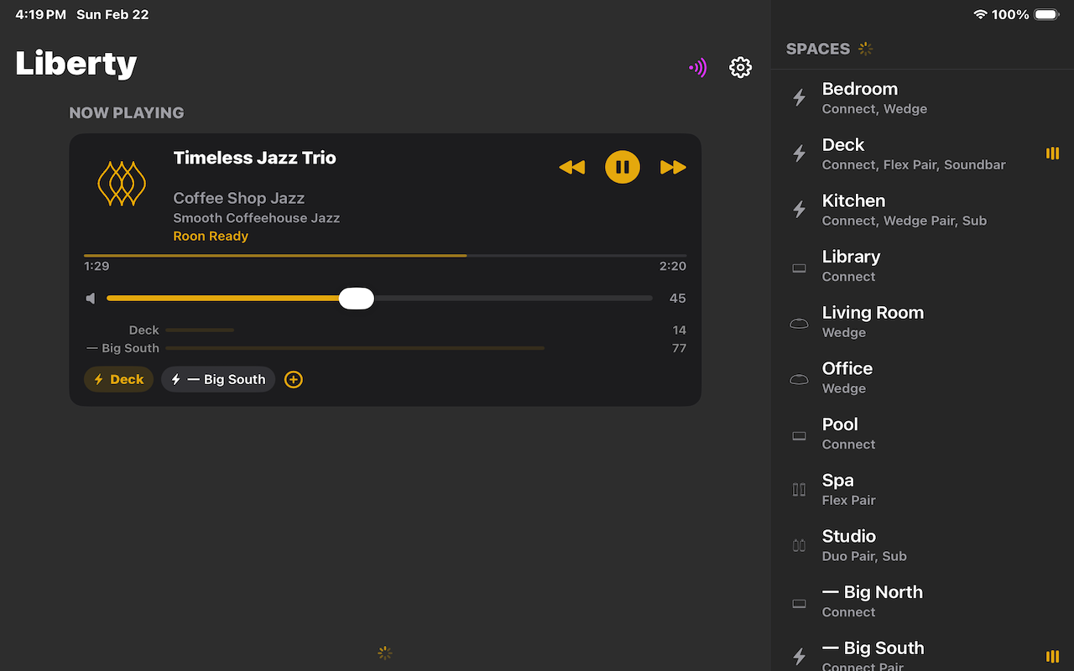Toggle the Big South space chip
The width and height of the screenshot is (1074, 671).
218,380
